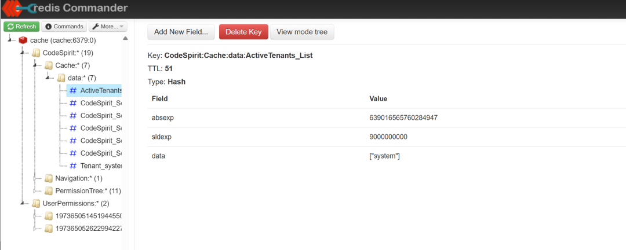
Task: Collapse the Cache:* (7) node
Action: click(x=35, y=65)
